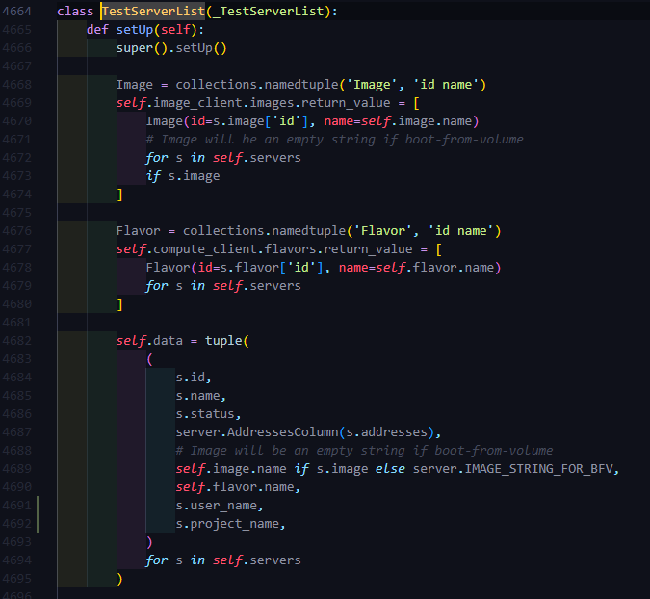Click the s.user_name entry
Viewport: 650px width, 599px height.
pyautogui.click(x=219, y=505)
